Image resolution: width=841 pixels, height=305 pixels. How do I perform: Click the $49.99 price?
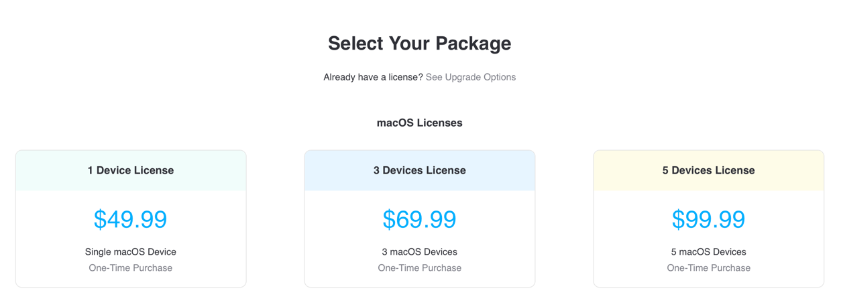point(131,219)
